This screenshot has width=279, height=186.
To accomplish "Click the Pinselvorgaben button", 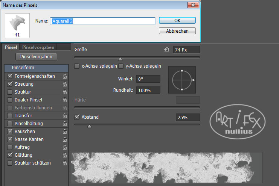I will 36,57.
